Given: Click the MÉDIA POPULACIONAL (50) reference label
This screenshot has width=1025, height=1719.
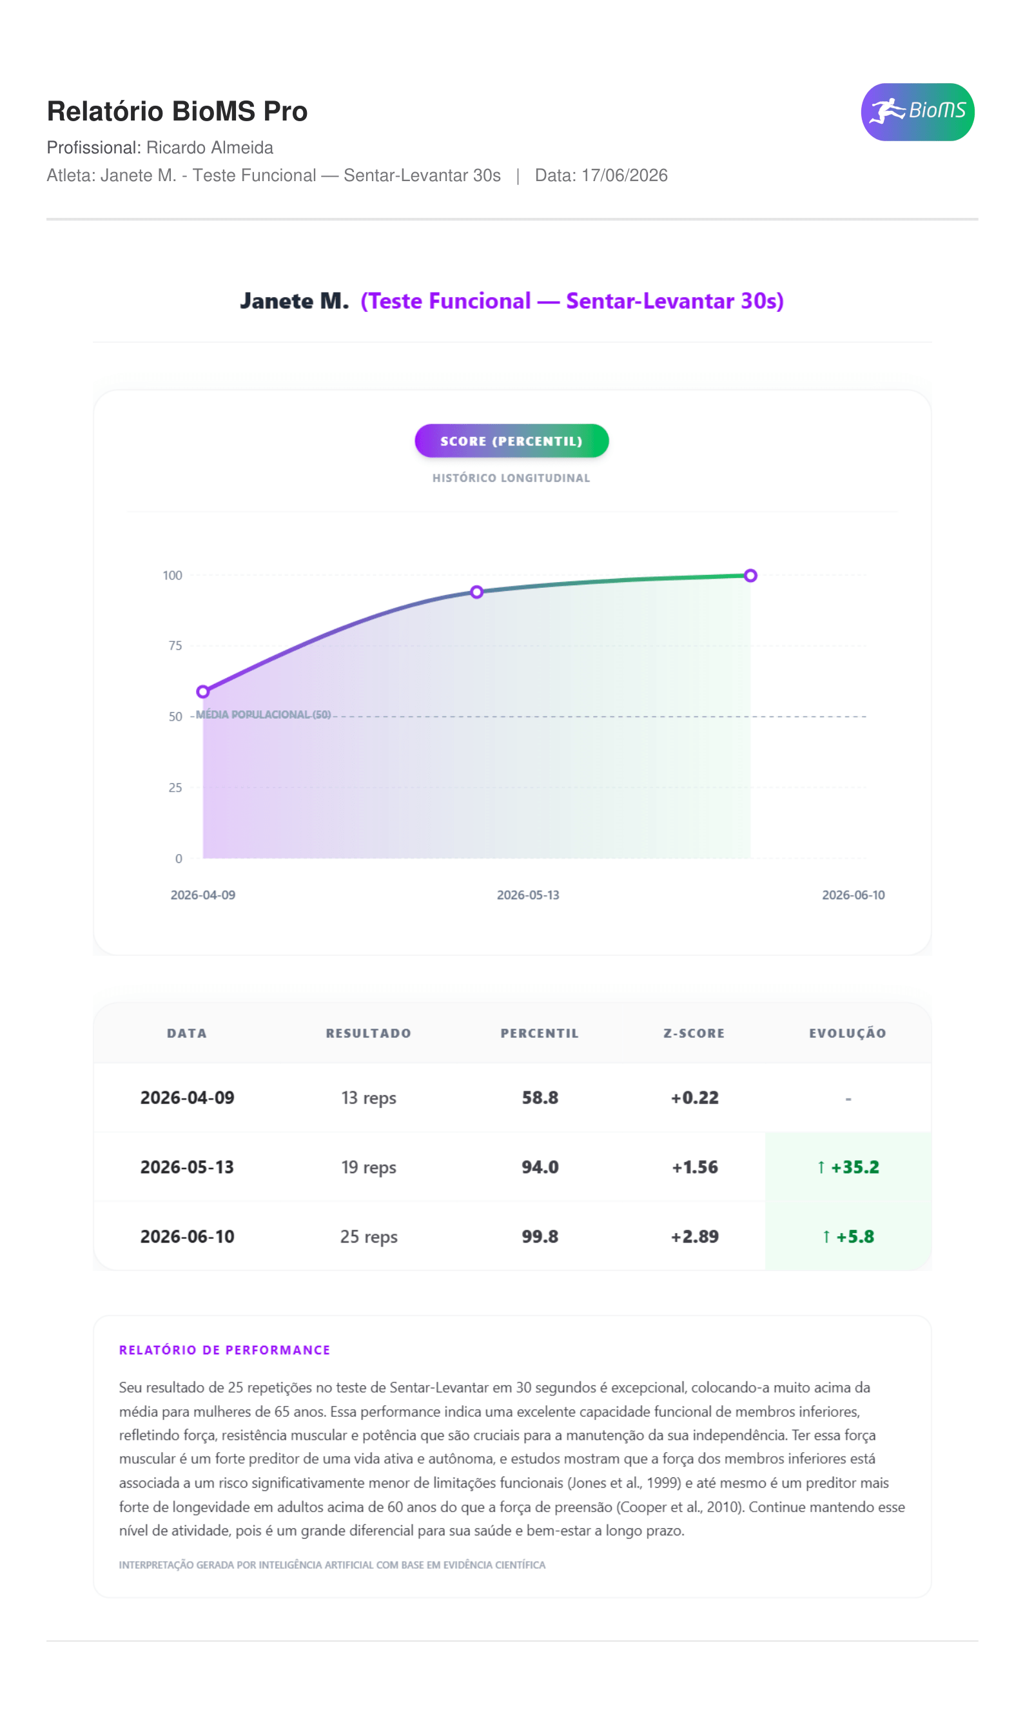Looking at the screenshot, I should tap(263, 714).
